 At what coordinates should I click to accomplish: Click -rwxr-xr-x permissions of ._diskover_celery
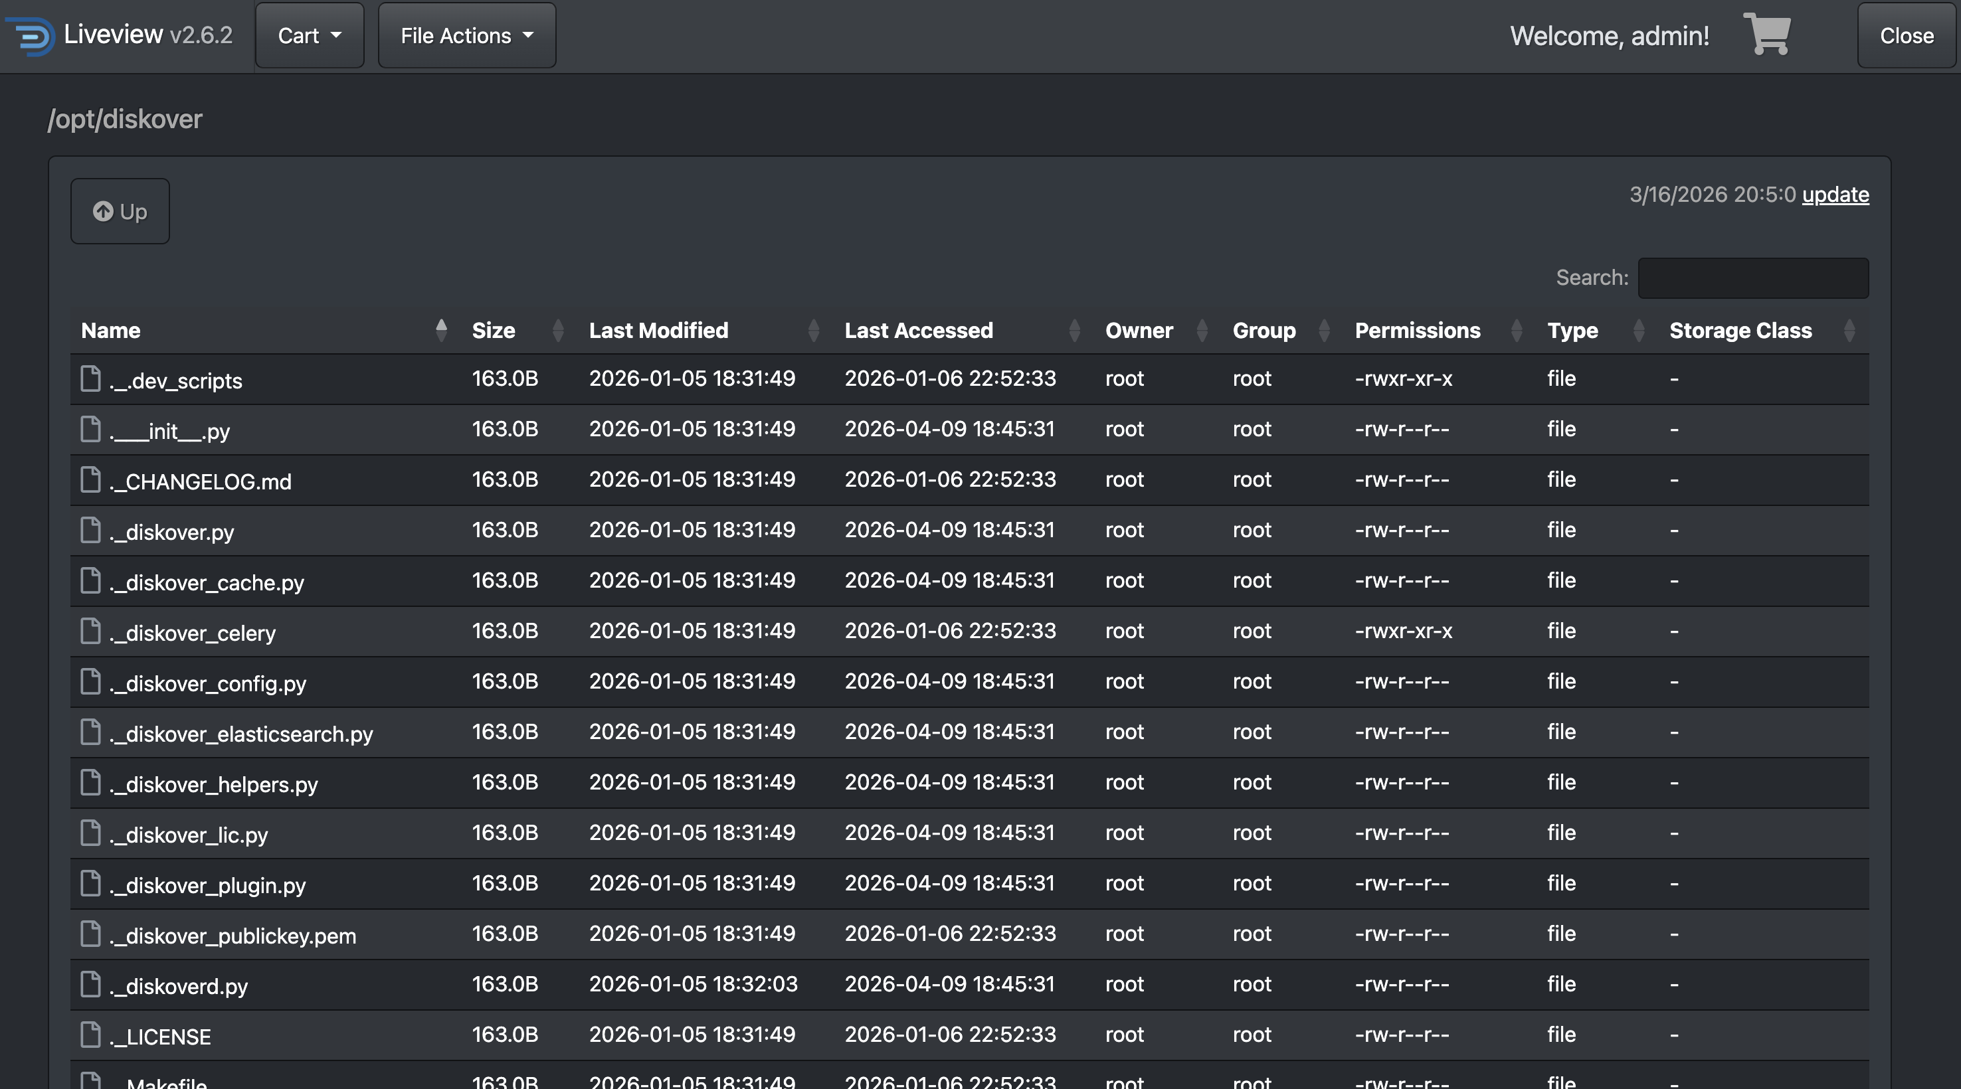tap(1403, 631)
